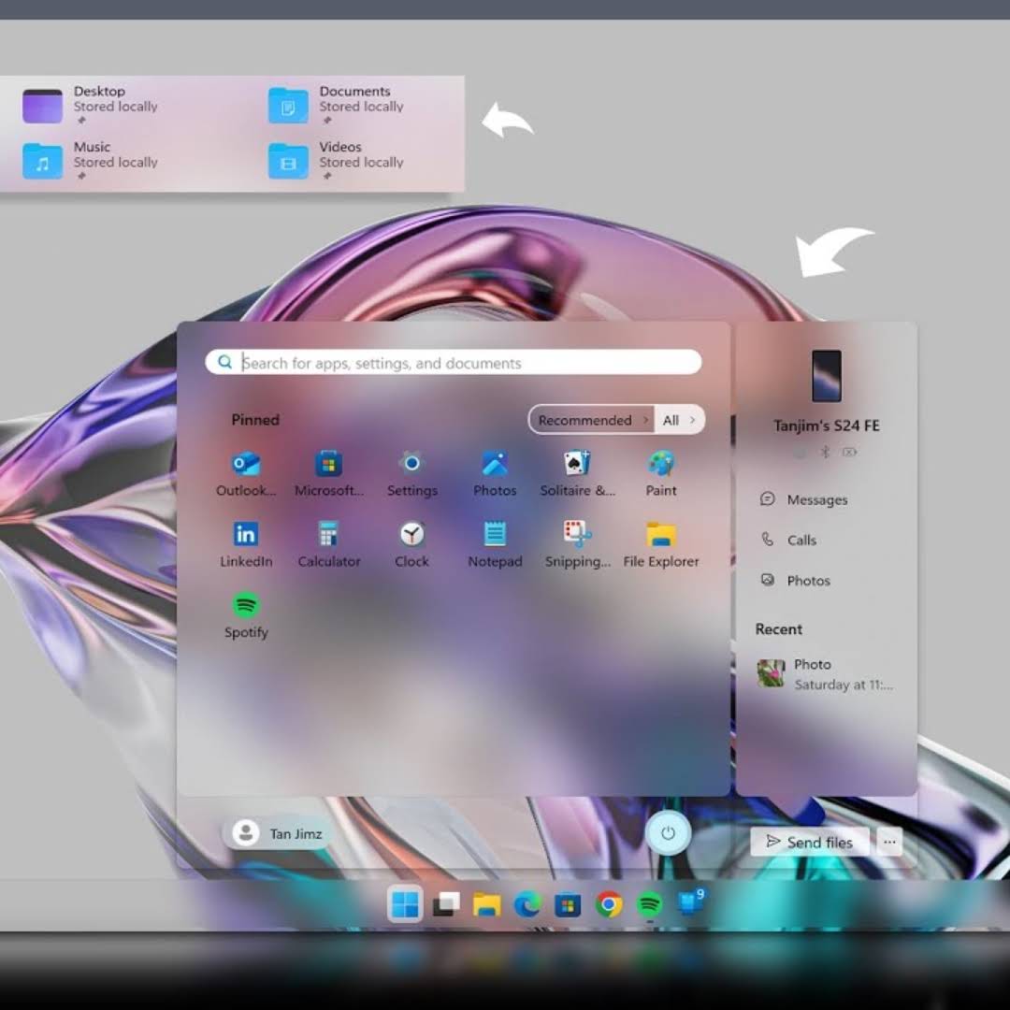Viewport: 1010px width, 1010px height.
Task: Open Microsoft Store from the taskbar
Action: [569, 904]
